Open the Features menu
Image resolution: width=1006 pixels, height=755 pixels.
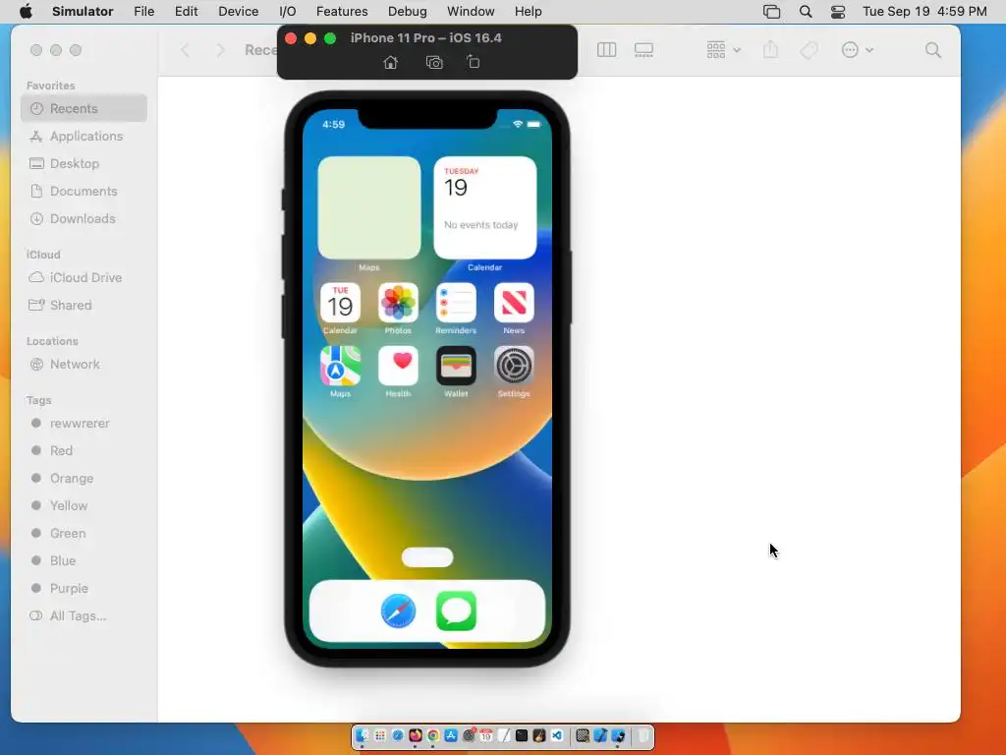coord(342,12)
